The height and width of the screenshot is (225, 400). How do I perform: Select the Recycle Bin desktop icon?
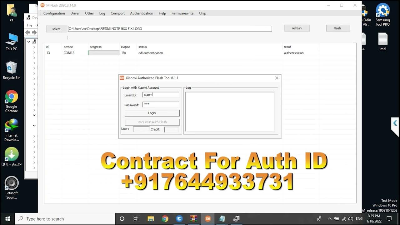[x=12, y=70]
